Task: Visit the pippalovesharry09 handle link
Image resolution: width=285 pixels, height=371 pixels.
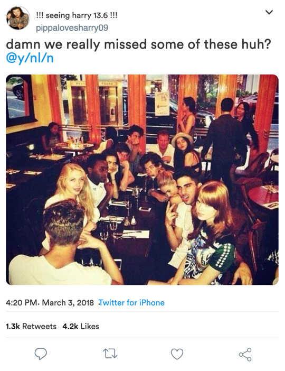Action: tap(72, 28)
